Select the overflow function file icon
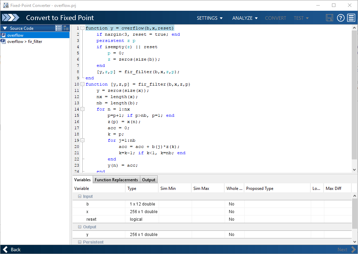 pos(3,35)
